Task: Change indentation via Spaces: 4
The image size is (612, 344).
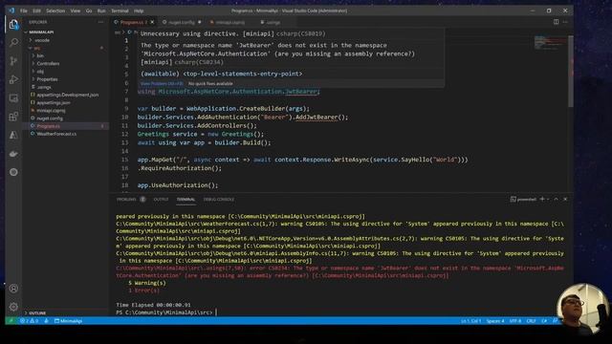Action: 495,321
